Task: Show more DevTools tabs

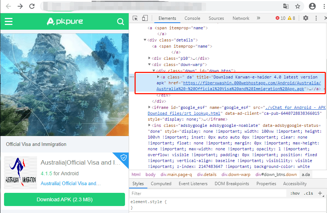Action: click(258, 18)
